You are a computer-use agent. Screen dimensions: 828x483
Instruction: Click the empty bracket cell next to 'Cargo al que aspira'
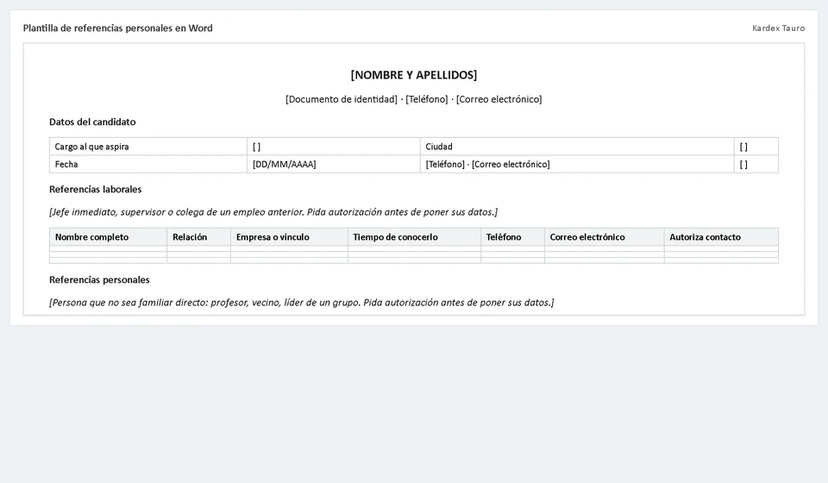tap(334, 147)
